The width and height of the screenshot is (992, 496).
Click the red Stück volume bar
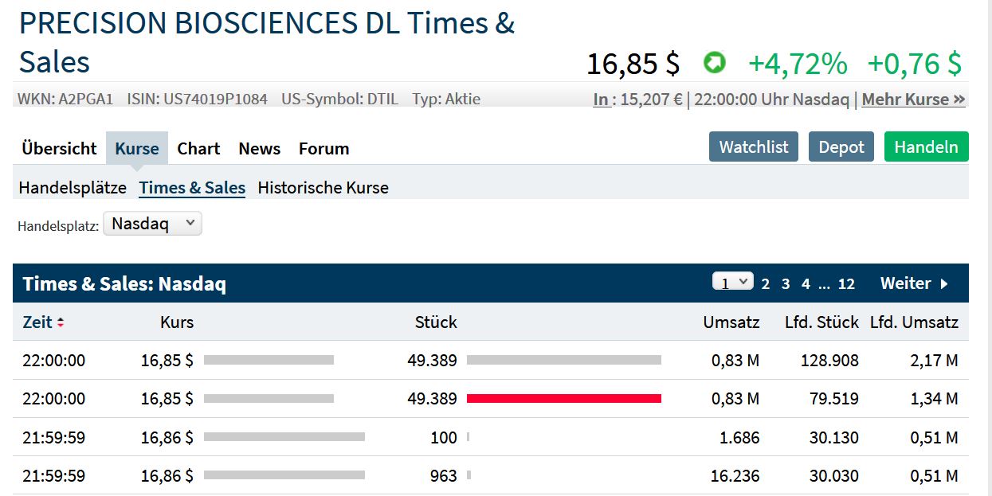[563, 398]
